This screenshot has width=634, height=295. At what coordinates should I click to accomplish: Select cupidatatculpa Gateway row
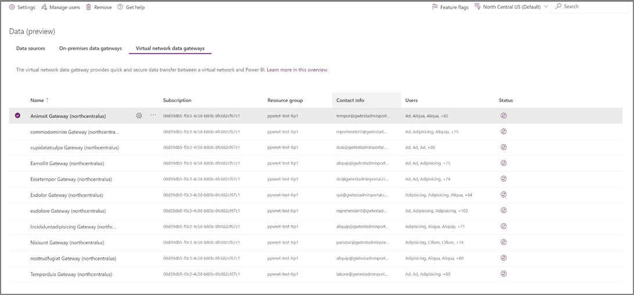click(x=316, y=147)
